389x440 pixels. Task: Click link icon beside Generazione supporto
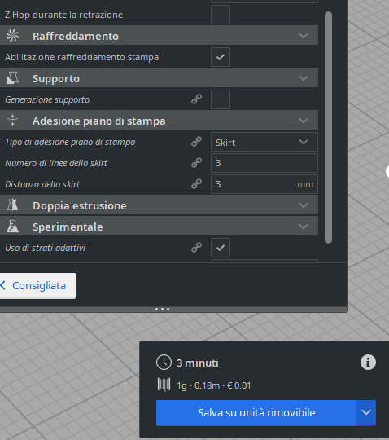click(x=196, y=99)
